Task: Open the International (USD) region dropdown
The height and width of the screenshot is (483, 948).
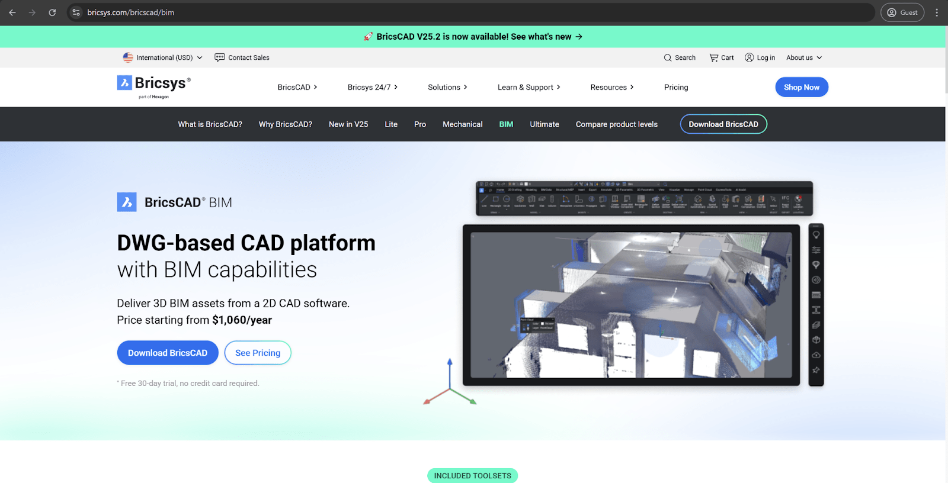Action: tap(163, 57)
